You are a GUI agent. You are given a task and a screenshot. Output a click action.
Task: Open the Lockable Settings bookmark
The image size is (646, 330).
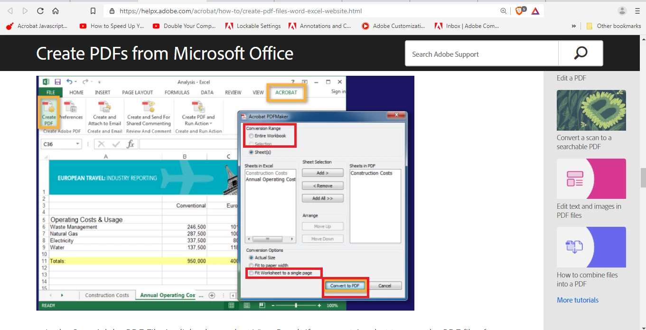[x=253, y=26]
